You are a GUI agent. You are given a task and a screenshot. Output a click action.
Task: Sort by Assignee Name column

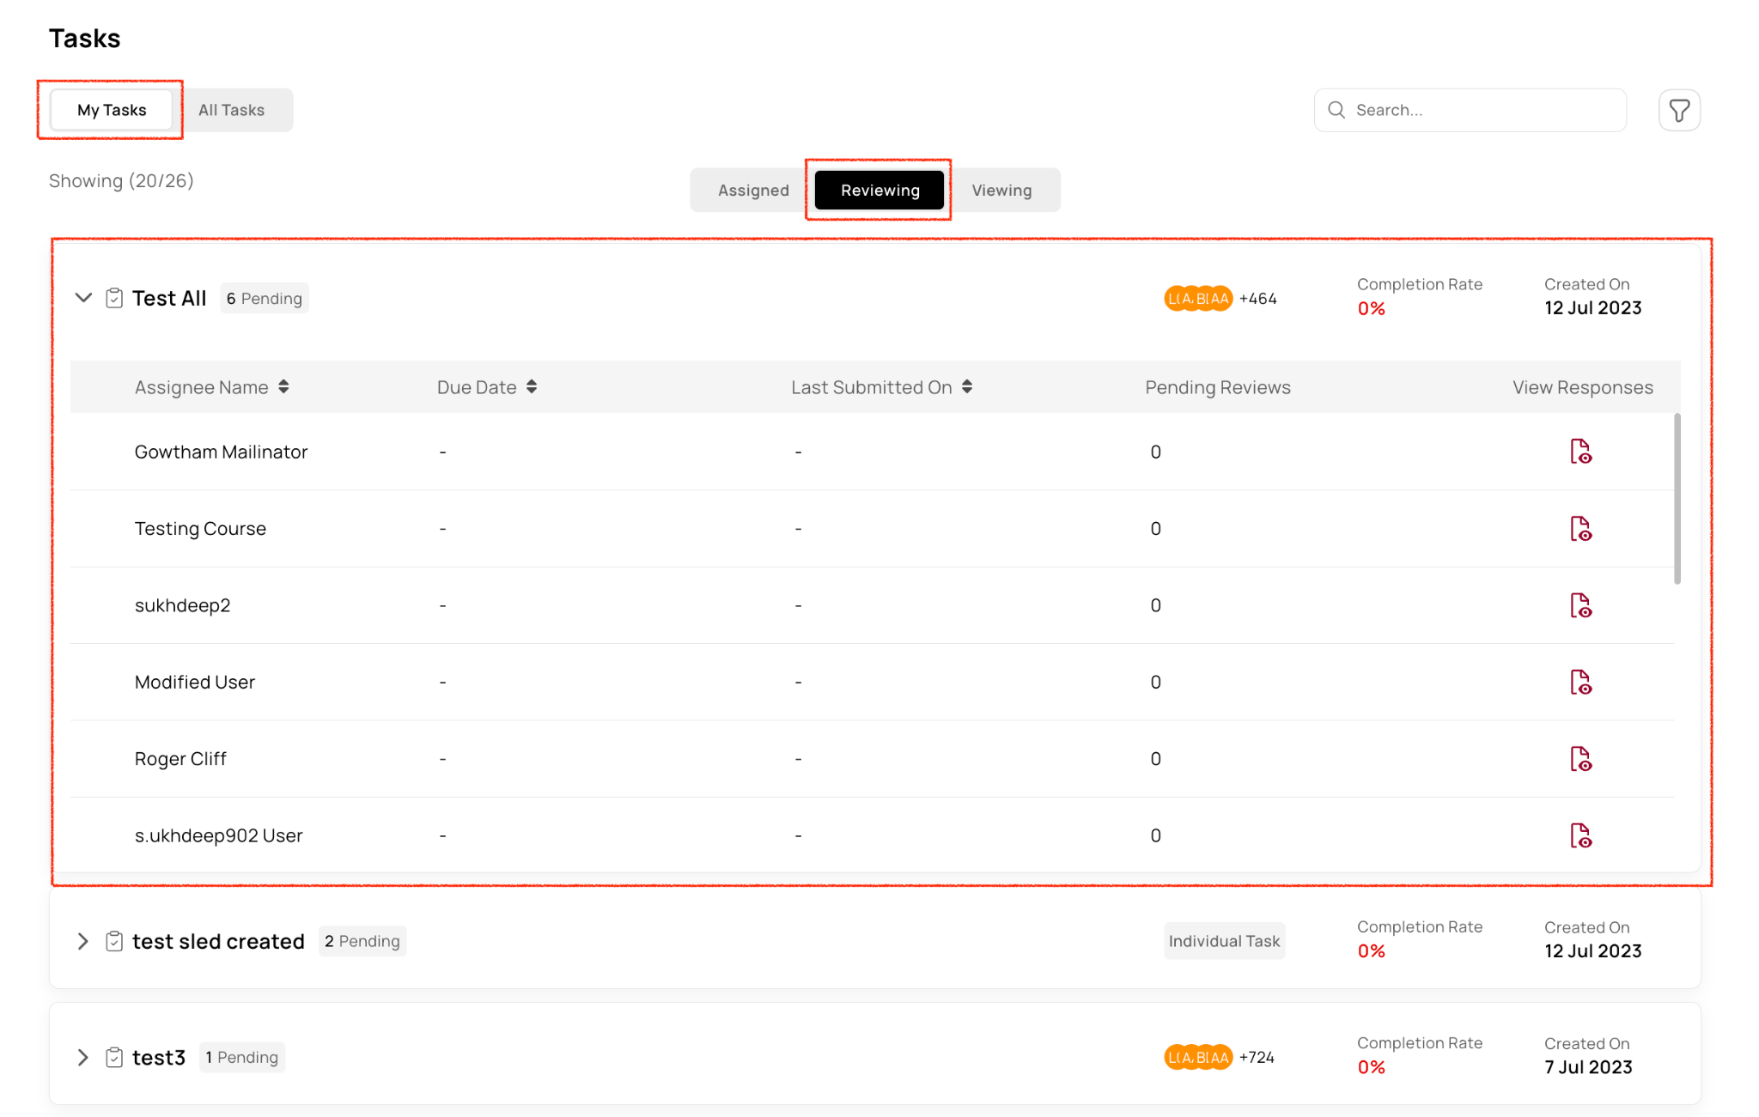coord(283,387)
